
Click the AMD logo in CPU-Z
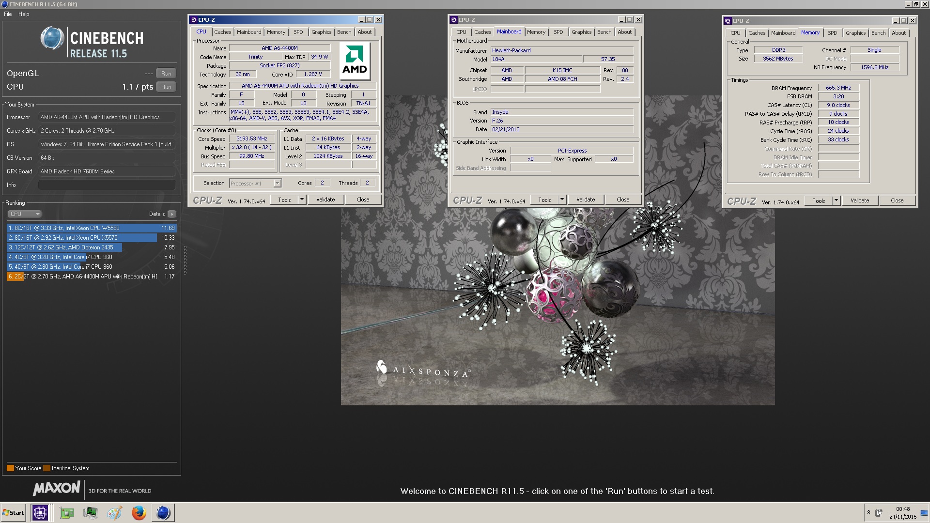pos(355,61)
